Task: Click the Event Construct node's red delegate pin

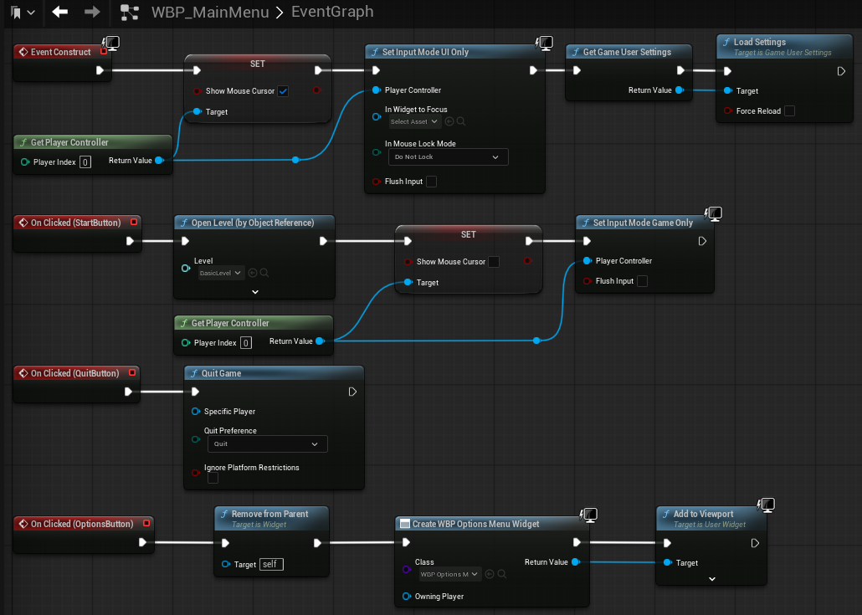Action: tap(103, 52)
